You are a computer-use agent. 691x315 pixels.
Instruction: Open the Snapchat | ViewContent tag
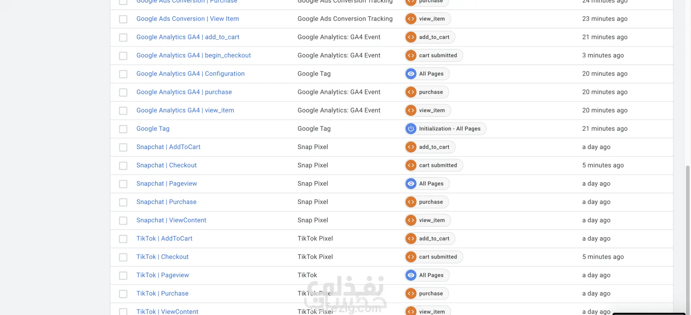[x=171, y=220]
